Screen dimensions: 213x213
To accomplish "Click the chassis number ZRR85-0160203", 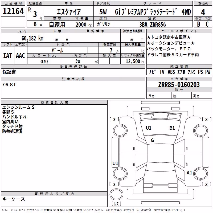I will (179, 85).
